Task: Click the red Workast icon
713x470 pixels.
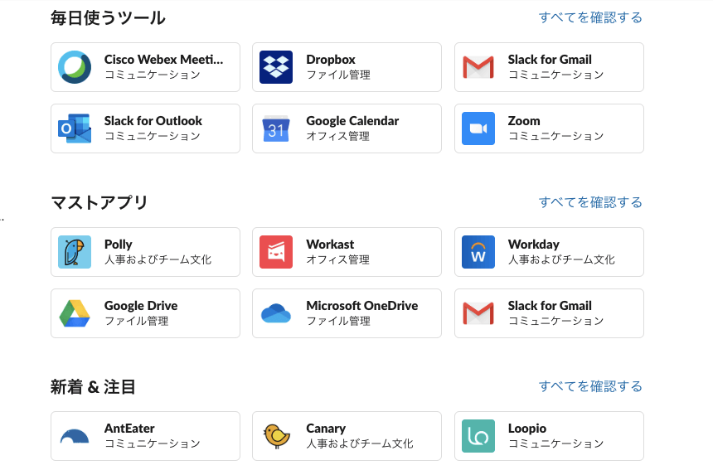Action: coord(276,252)
